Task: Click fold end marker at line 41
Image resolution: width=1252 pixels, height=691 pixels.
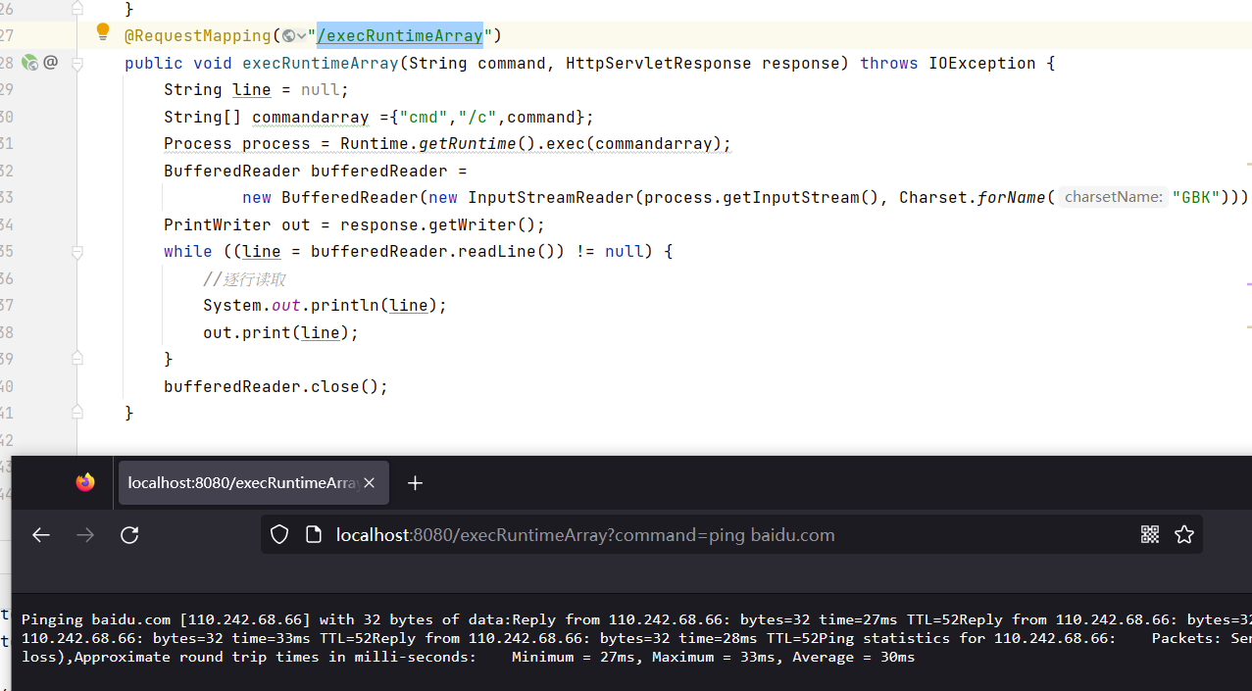Action: pyautogui.click(x=77, y=413)
